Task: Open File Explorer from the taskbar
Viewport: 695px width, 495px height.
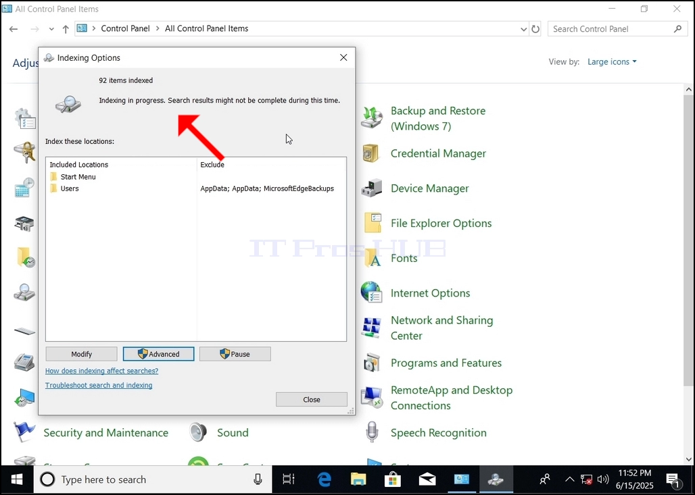Action: point(358,479)
